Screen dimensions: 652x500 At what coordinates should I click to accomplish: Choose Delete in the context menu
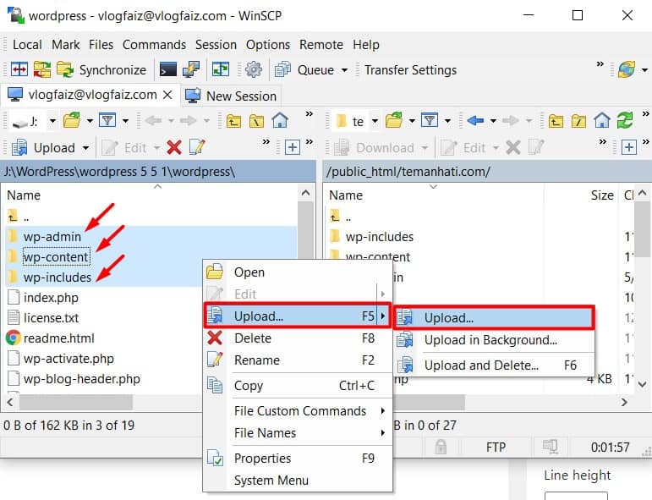298,338
